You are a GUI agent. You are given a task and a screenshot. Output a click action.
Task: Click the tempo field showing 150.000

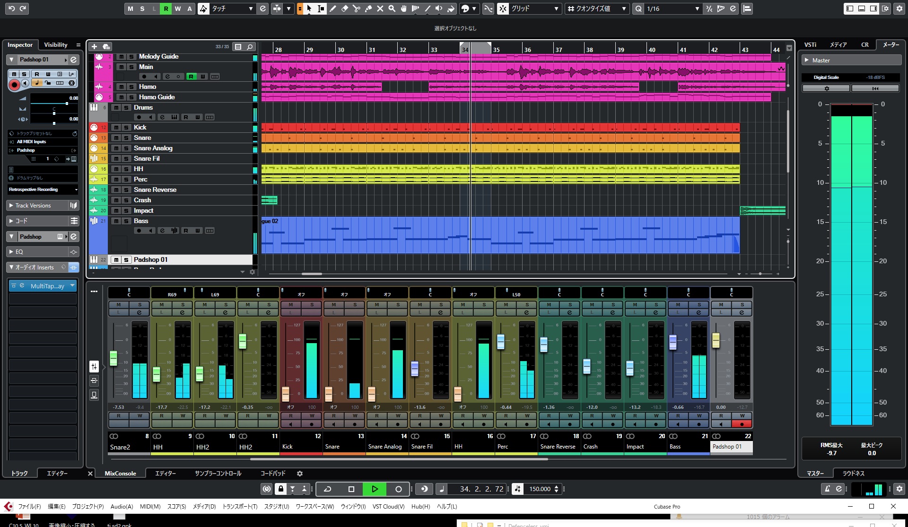[540, 489]
